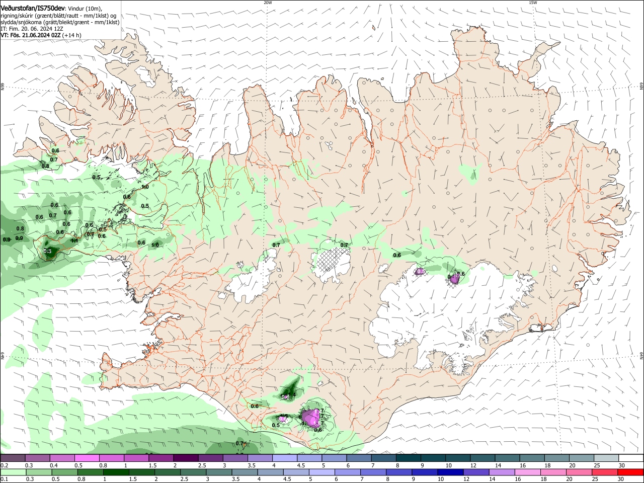Click the 20W longitude label
Screen dimensions: 644x483
coord(268,3)
